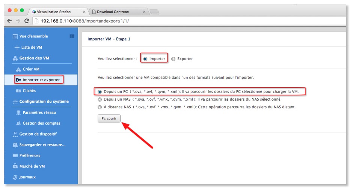Open Clichés menu item
This screenshot has width=350, height=188.
29,91
